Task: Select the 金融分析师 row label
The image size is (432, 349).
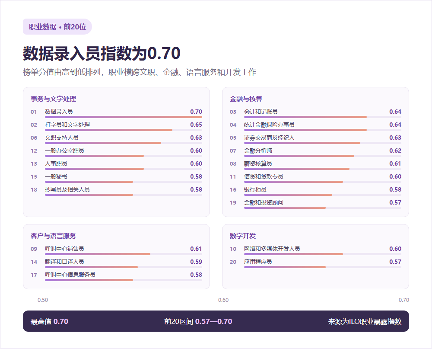Action: point(258,150)
